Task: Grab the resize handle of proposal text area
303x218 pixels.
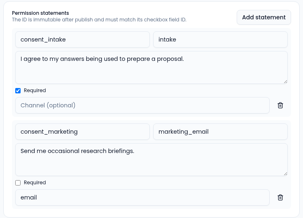Action: pos(285,82)
